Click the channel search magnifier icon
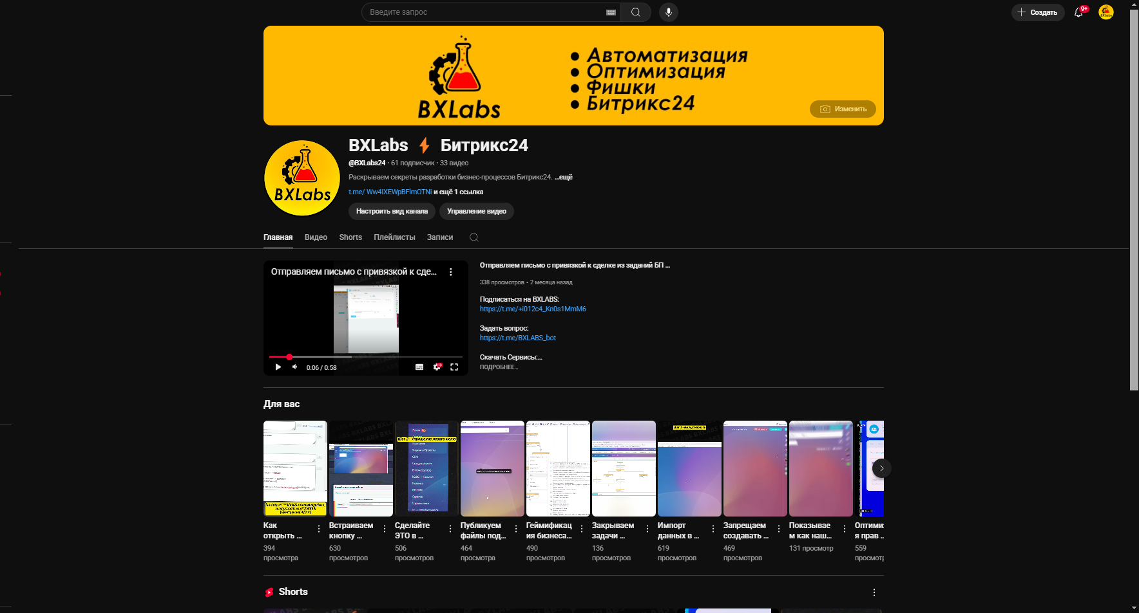This screenshot has height=613, width=1139. point(474,237)
